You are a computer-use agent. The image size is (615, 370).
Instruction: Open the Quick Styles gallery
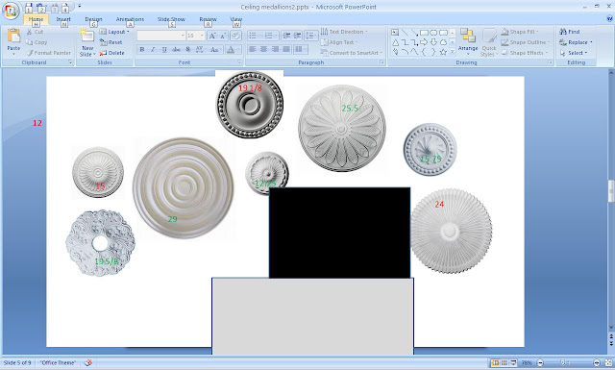pos(489,42)
